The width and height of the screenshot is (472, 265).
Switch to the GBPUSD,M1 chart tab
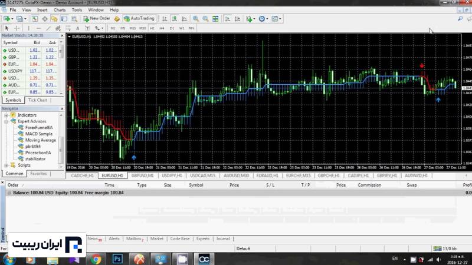143,175
